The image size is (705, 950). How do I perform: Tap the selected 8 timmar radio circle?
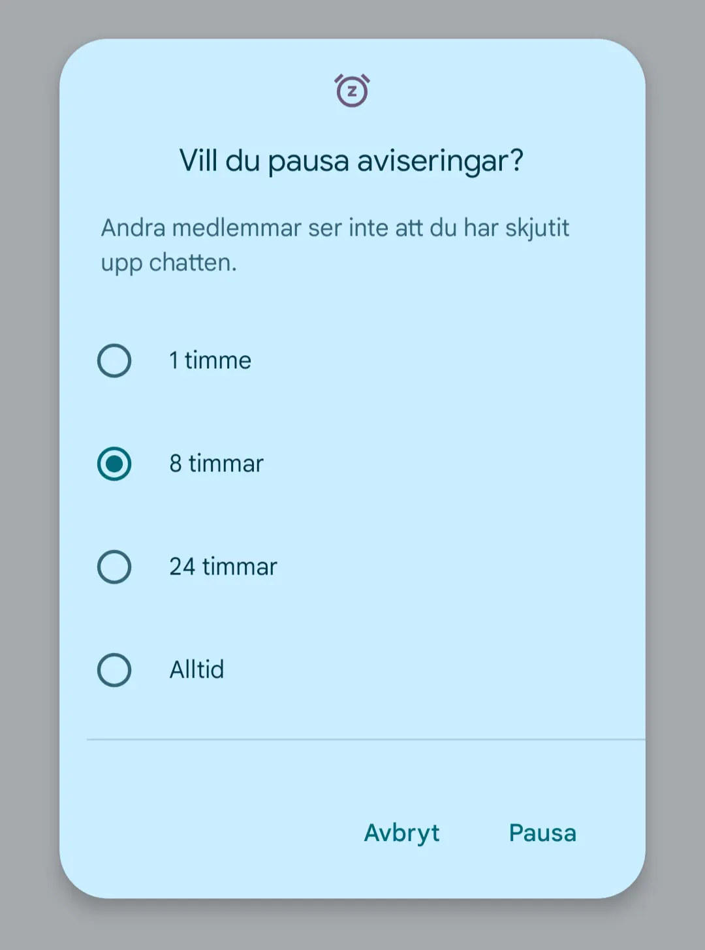114,464
